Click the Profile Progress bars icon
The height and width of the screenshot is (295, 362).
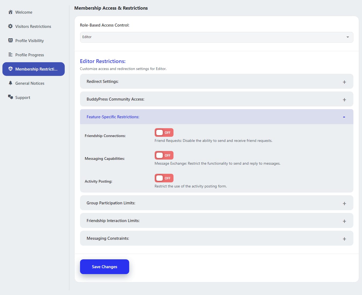(10, 55)
